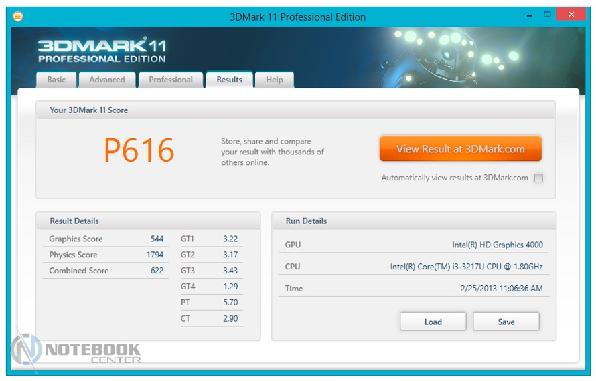Select the GT4 result 1.29
The image size is (596, 381).
(230, 287)
